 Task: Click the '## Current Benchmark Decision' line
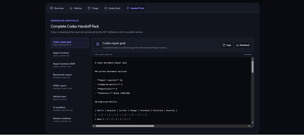pyautogui.click(x=111, y=72)
